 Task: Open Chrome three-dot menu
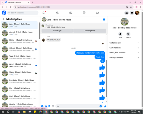tap(140, 7)
